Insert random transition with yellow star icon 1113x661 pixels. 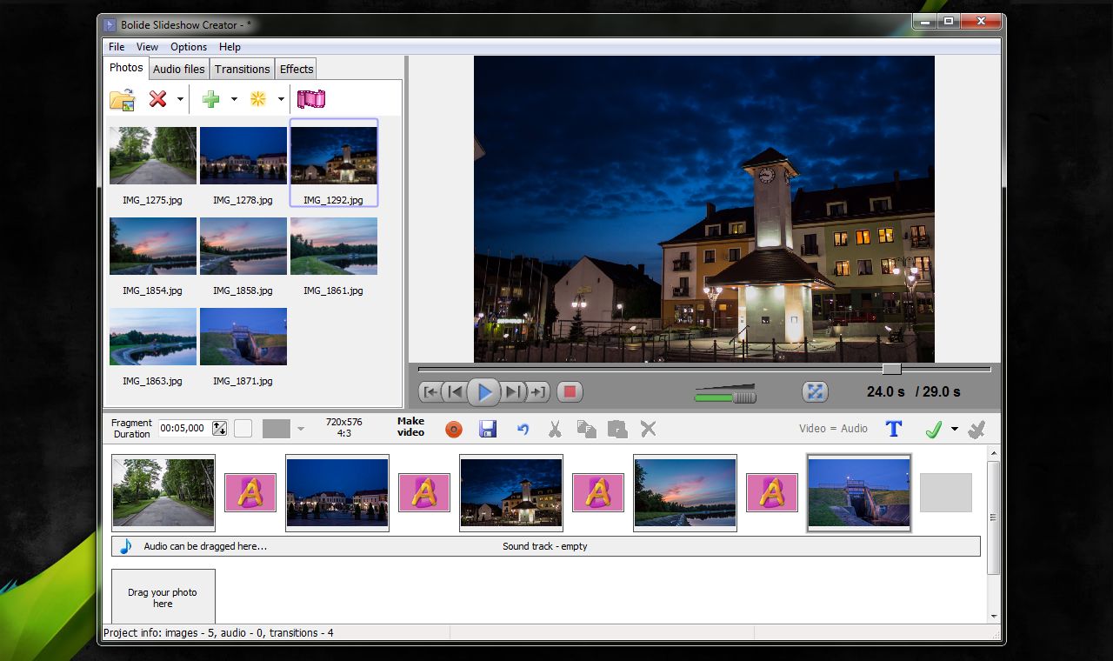(x=257, y=98)
